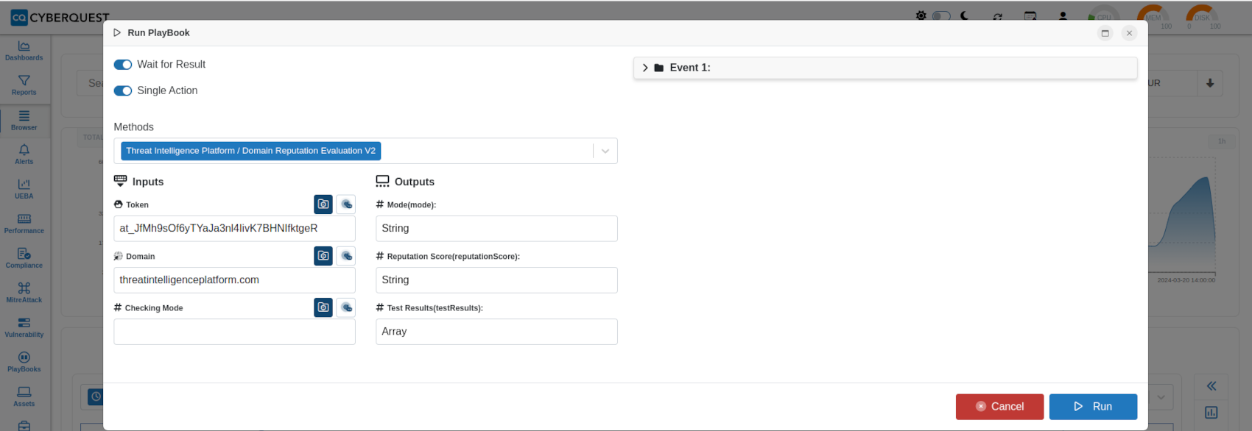Click the Token input field
The image size is (1252, 431).
[234, 229]
